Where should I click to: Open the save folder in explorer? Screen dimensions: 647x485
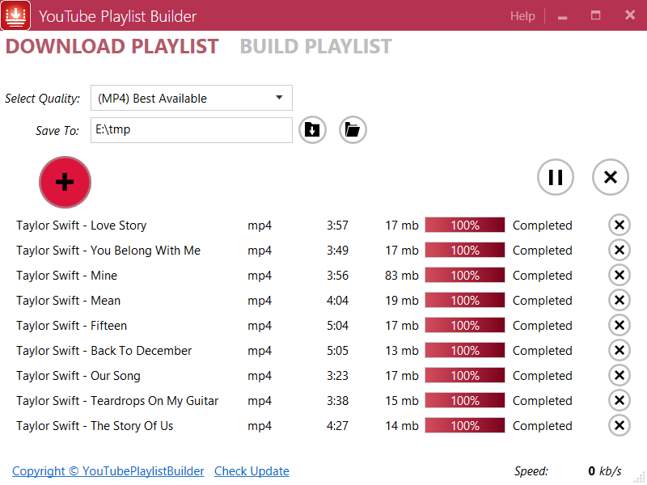[353, 130]
